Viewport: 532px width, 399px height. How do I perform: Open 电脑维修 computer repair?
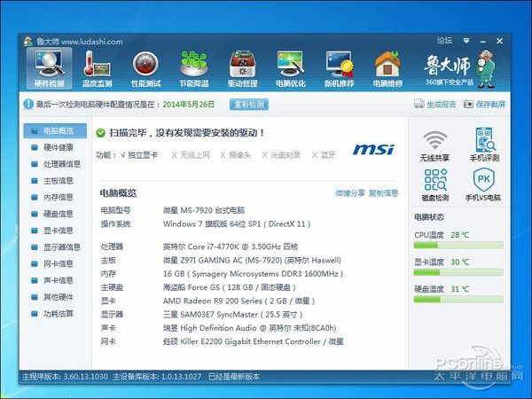click(387, 68)
